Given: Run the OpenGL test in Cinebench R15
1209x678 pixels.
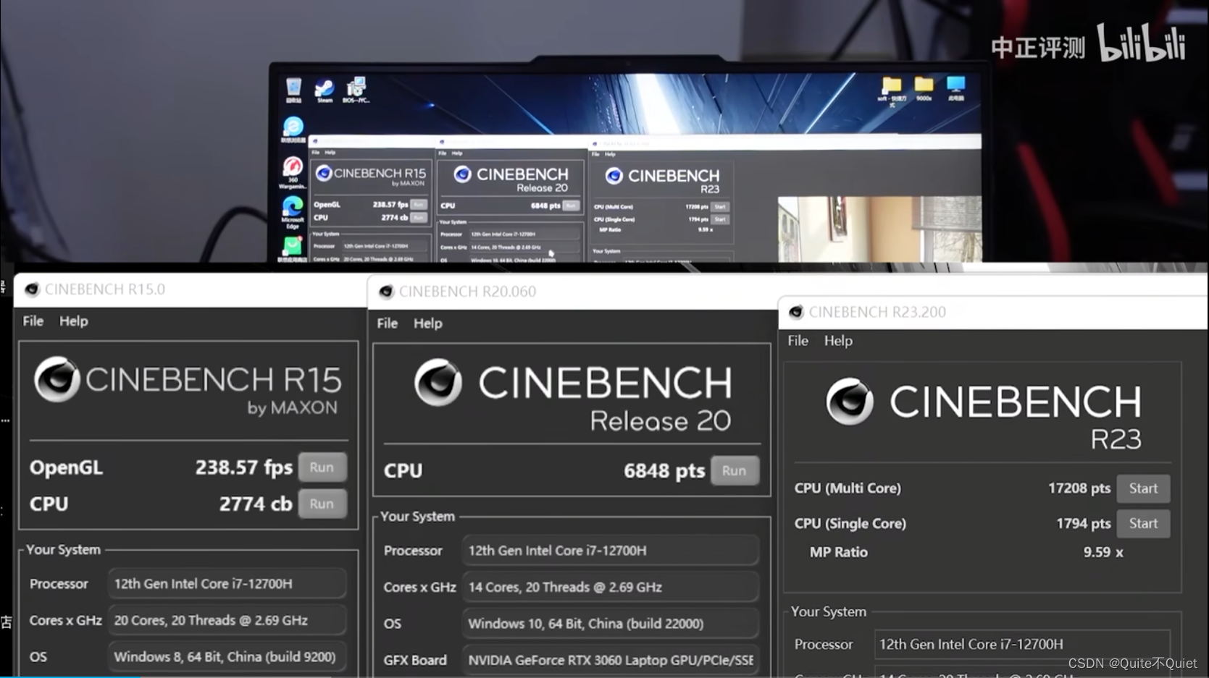Looking at the screenshot, I should (322, 467).
